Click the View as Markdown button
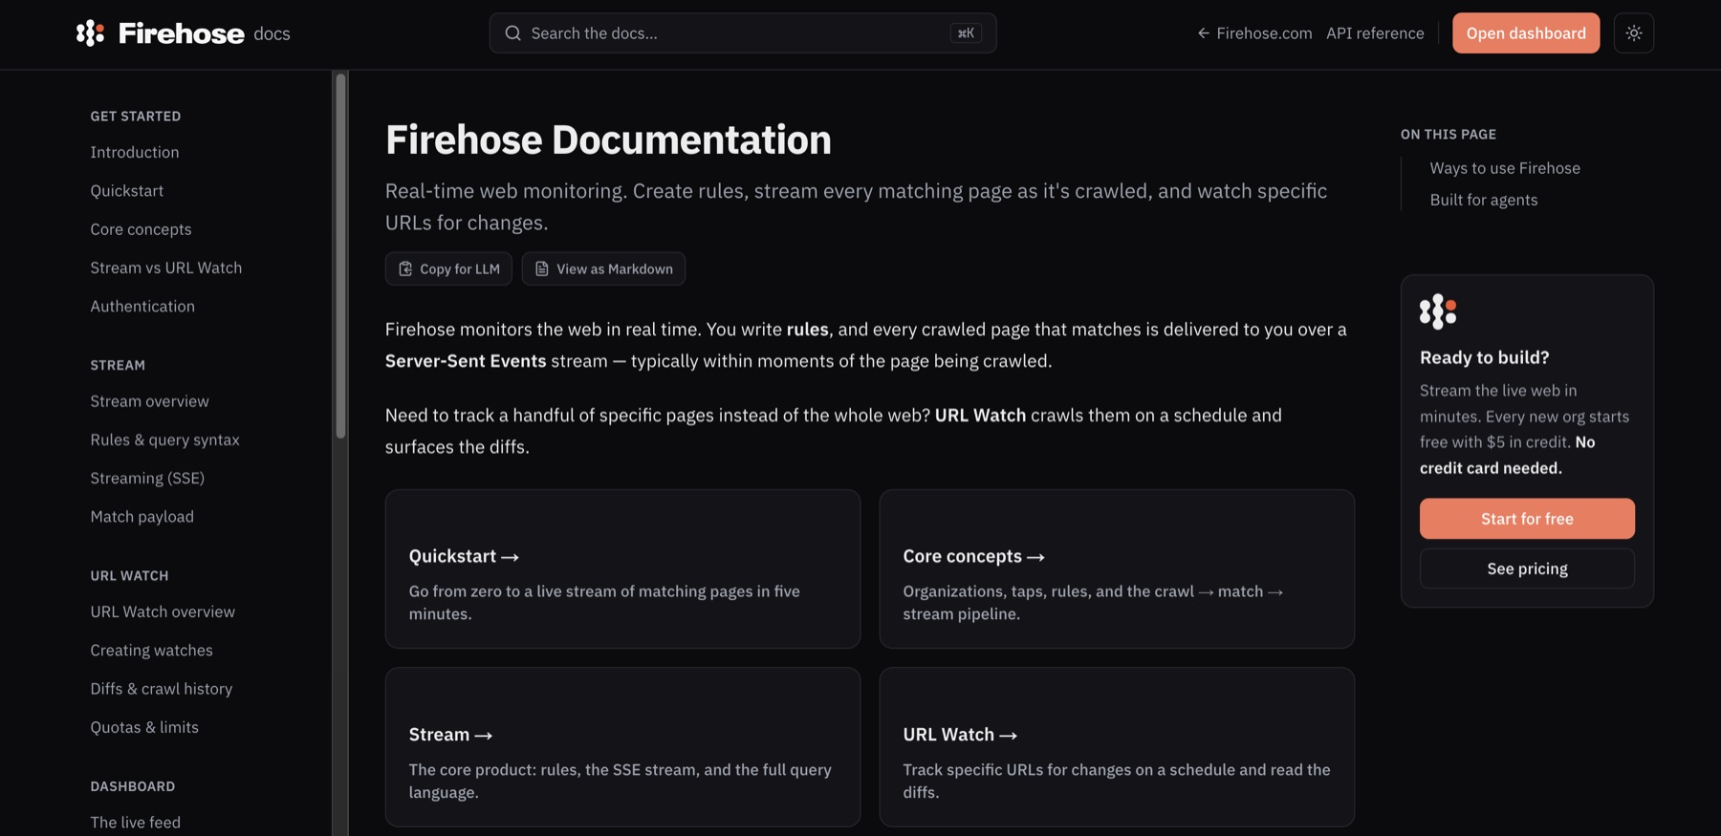Image resolution: width=1721 pixels, height=836 pixels. (x=603, y=269)
